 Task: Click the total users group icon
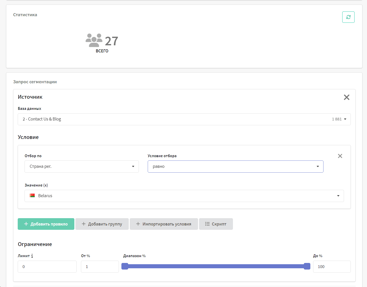coord(94,40)
